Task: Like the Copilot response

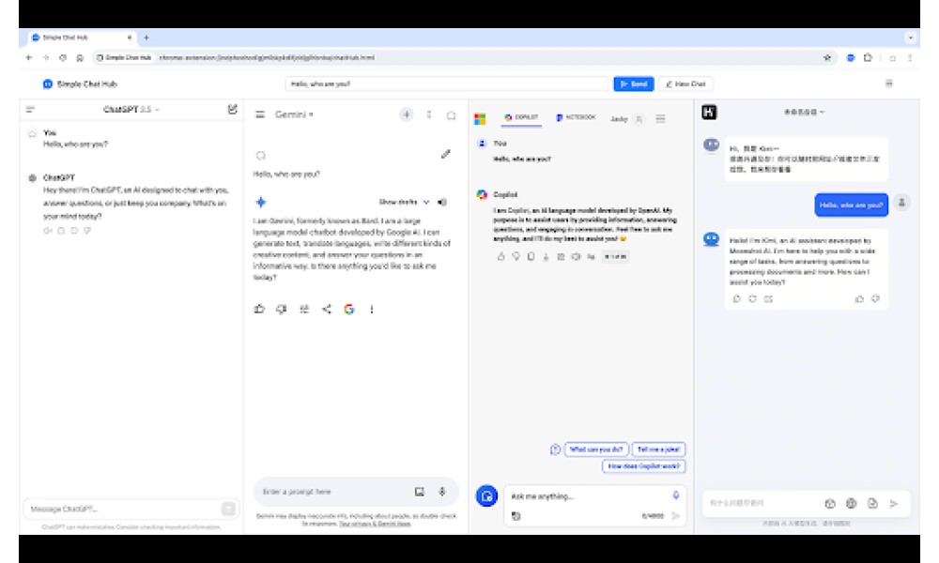Action: (501, 257)
